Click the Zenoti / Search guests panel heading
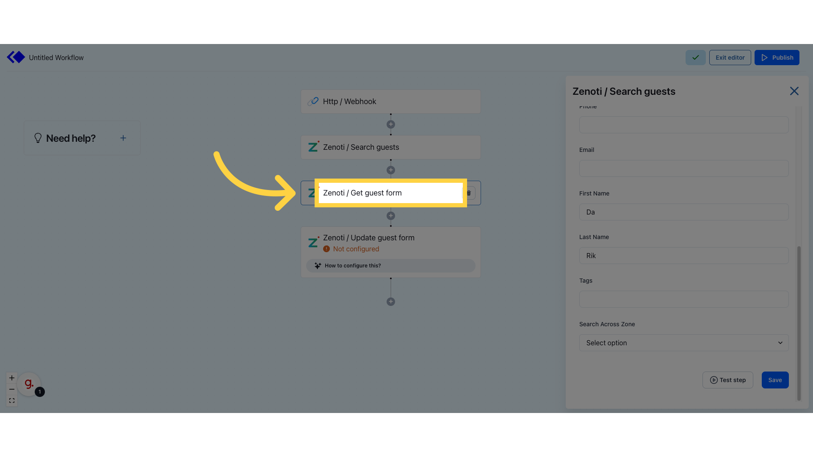 pyautogui.click(x=624, y=91)
